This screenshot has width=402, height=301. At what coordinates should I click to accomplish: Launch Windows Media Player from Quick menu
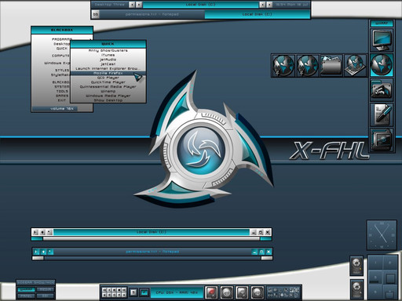108,96
